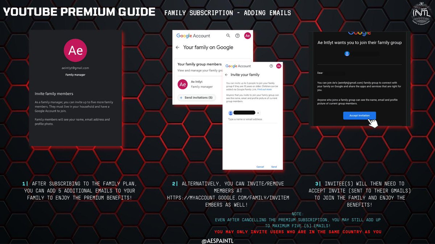This screenshot has width=435, height=244.
Task: Click Send to deliver the family invite
Action: 274,167
